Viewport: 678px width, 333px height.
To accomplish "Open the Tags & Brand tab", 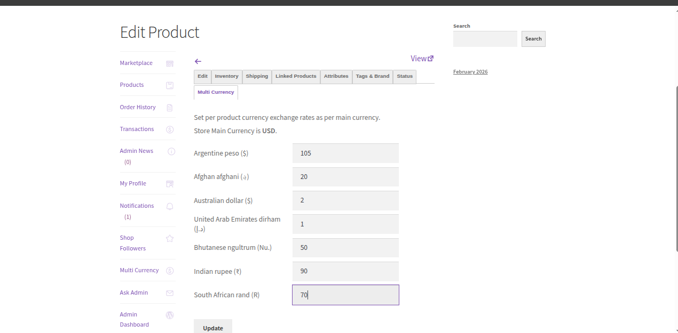I will (x=372, y=76).
